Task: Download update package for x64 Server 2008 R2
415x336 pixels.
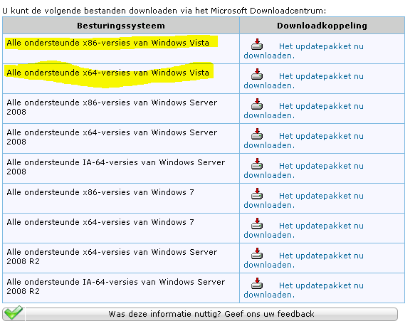Action: pyautogui.click(x=303, y=261)
